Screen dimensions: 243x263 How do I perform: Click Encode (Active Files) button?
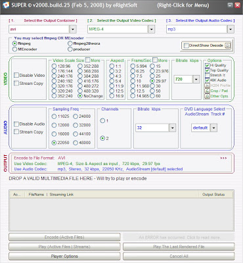(64, 237)
